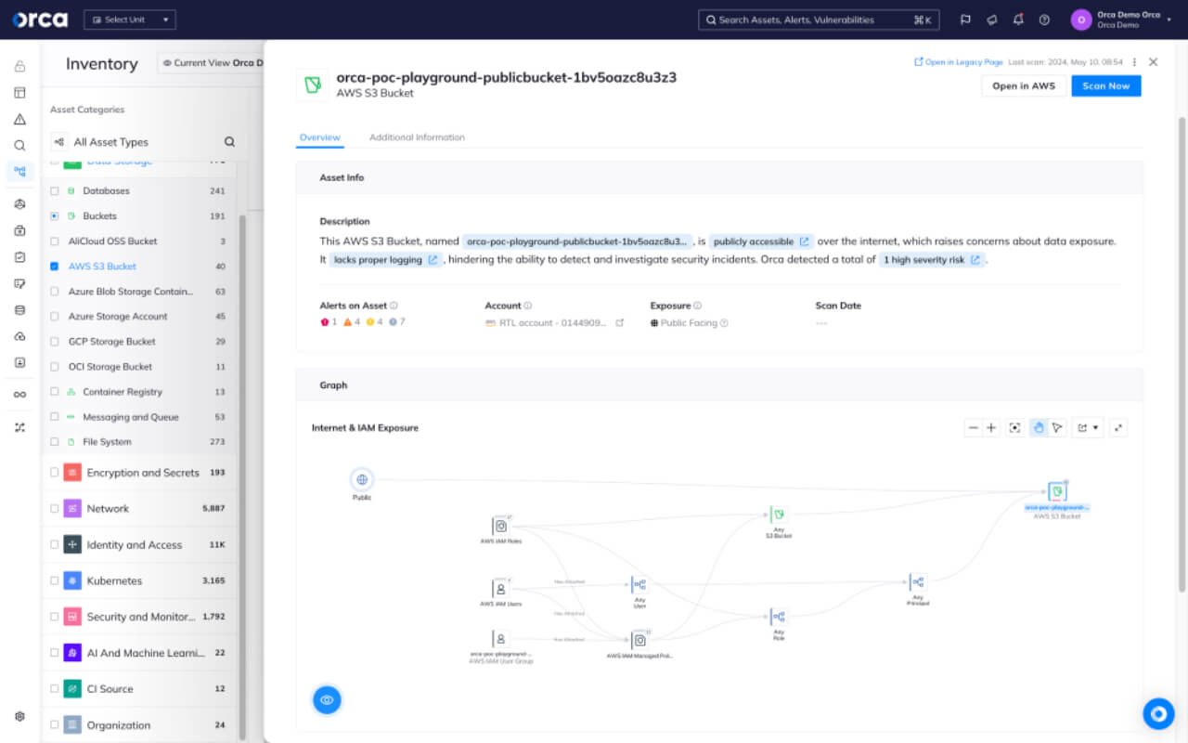Focus the Search Assets, Alerts, Vulnerabilities field
Screen dimensions: 1188x743
820,20
